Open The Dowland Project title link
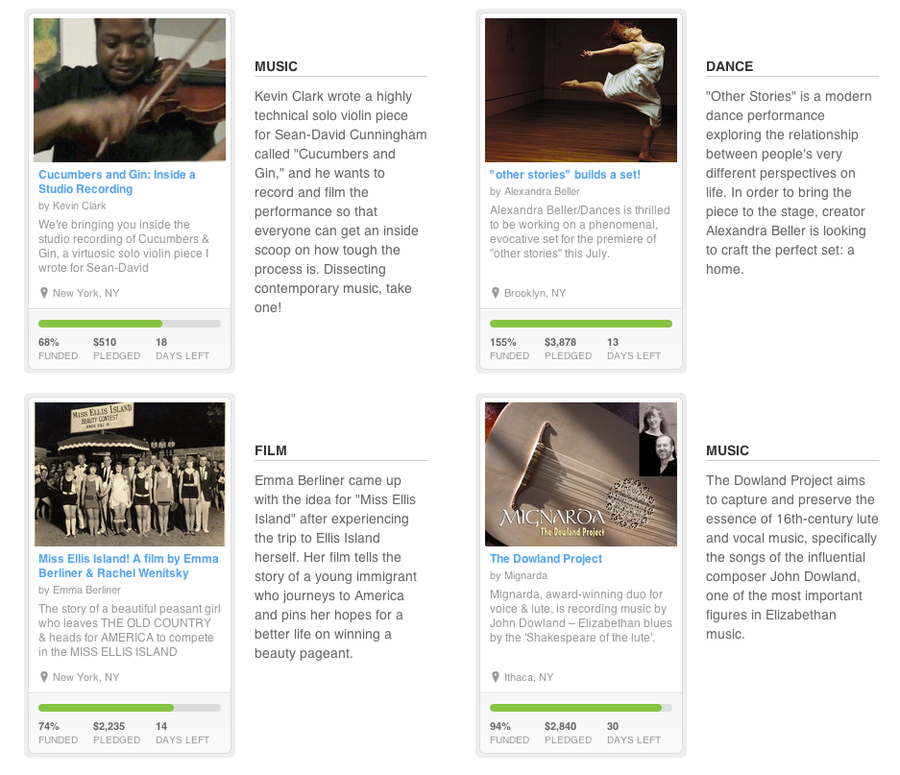900x775 pixels. pos(546,559)
